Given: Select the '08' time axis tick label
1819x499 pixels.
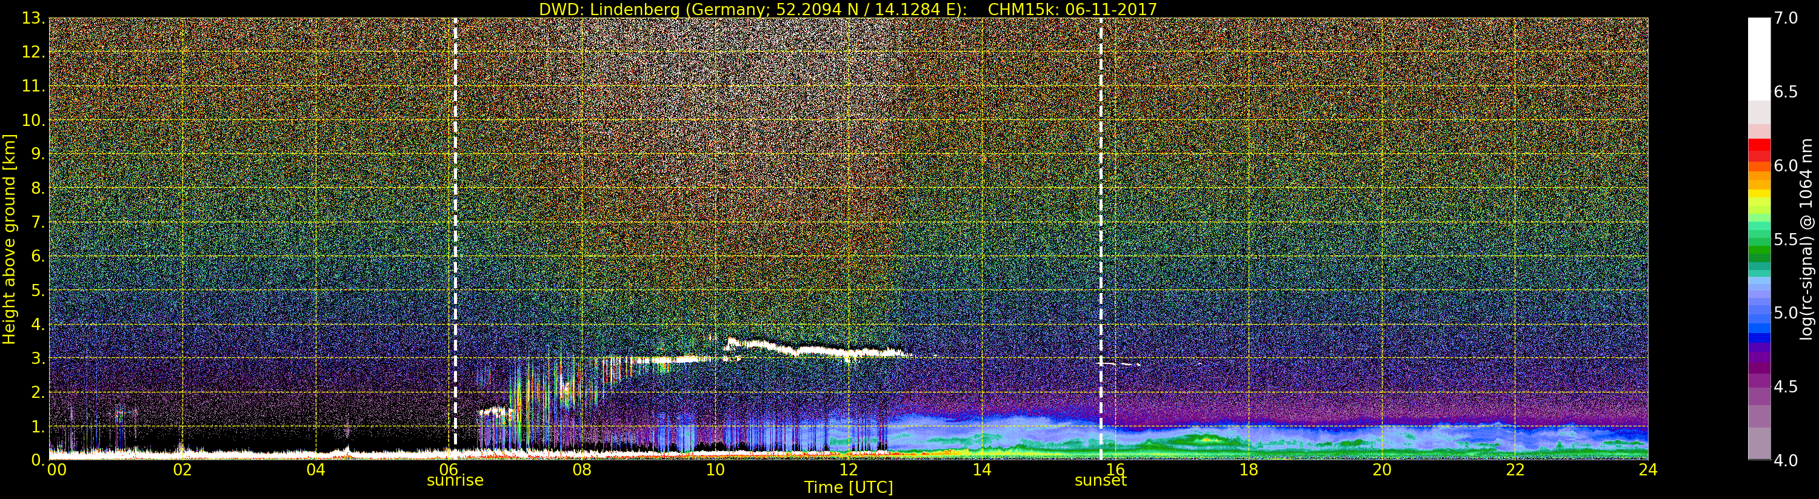Looking at the screenshot, I should pyautogui.click(x=582, y=469).
